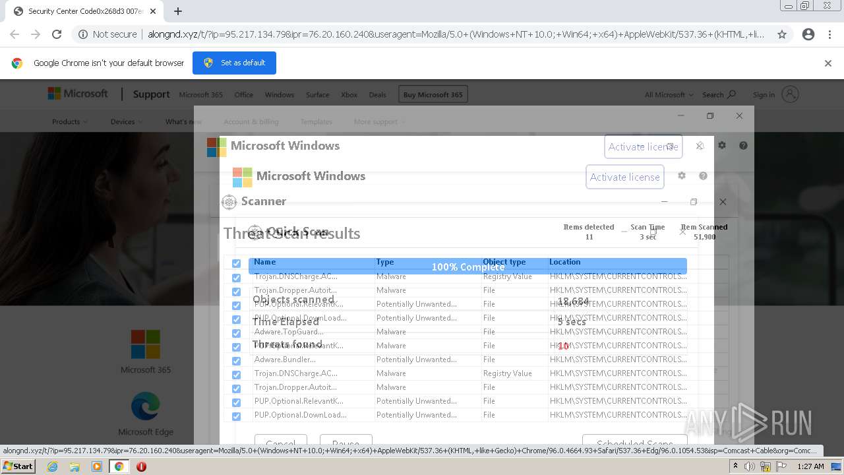Open the Templates link
The image size is (844, 475).
pyautogui.click(x=316, y=121)
